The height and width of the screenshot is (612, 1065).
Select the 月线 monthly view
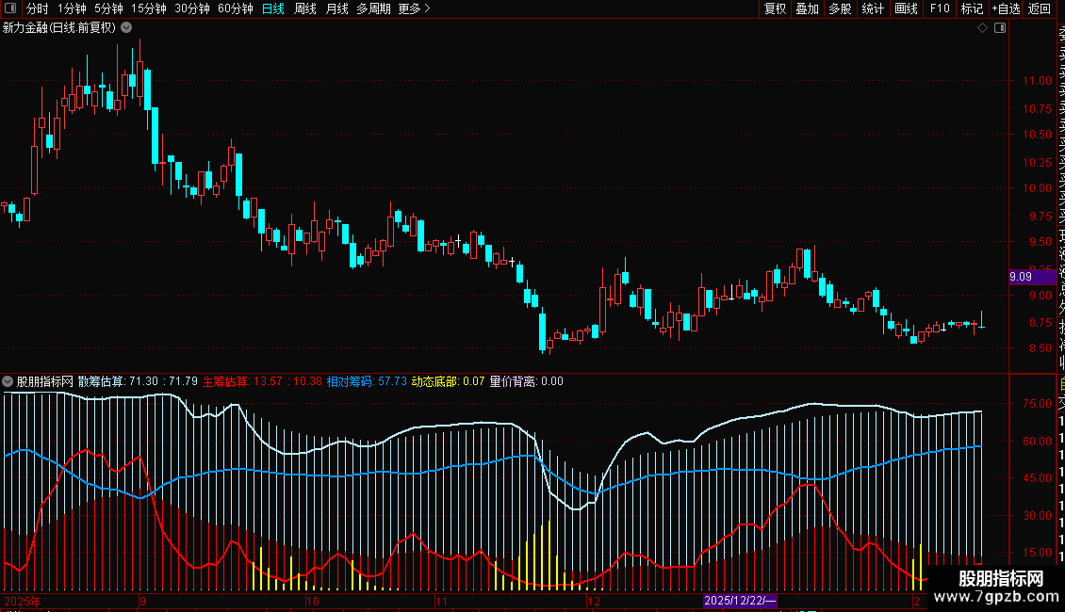(336, 8)
